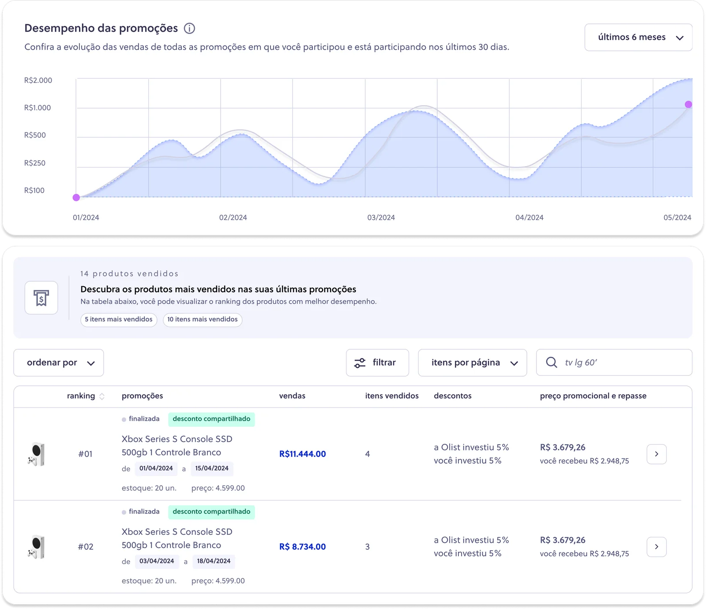
Task: Expand the itens por página dropdown
Action: click(472, 363)
